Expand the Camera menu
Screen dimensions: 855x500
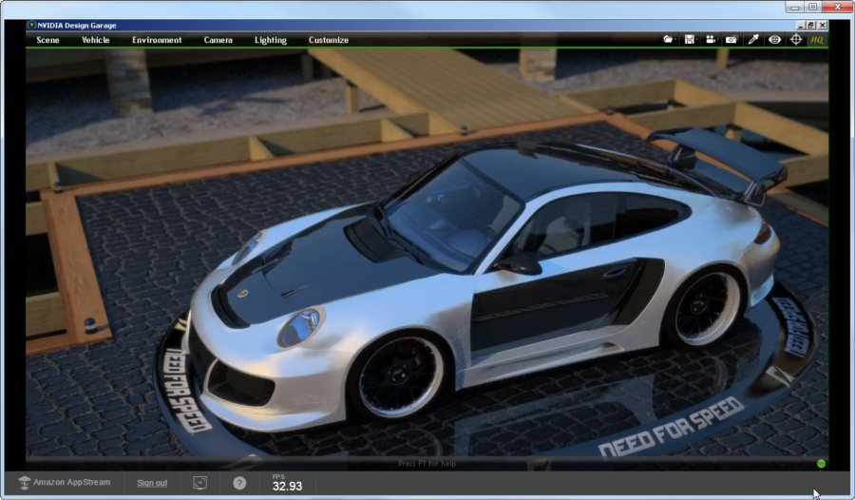[x=218, y=40]
